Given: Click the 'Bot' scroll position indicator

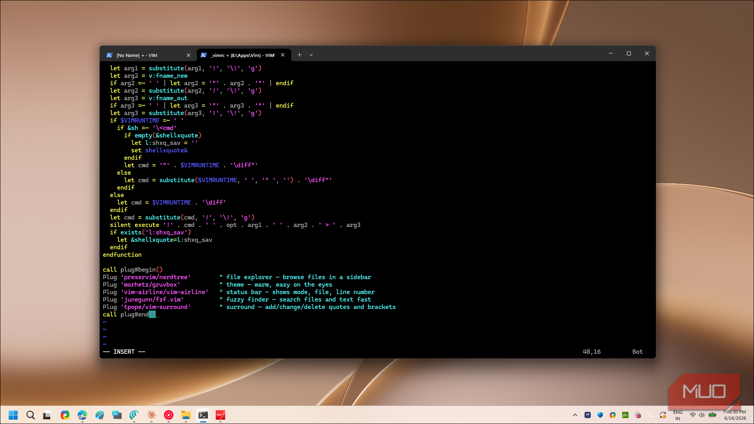Looking at the screenshot, I should coord(637,352).
